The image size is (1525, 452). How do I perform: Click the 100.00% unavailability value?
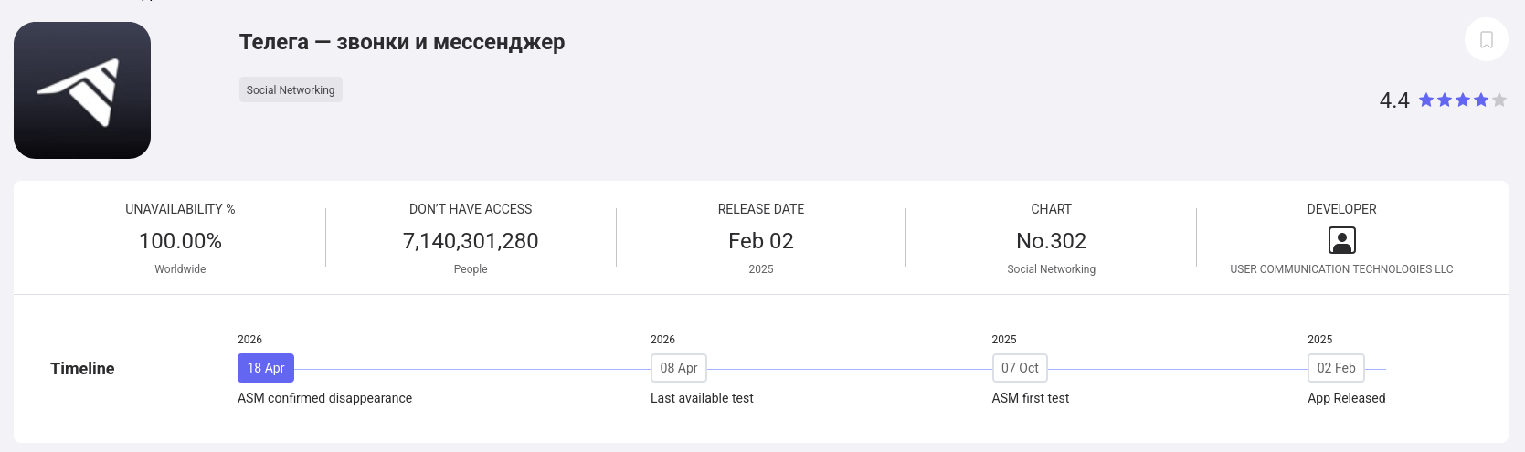tap(180, 241)
